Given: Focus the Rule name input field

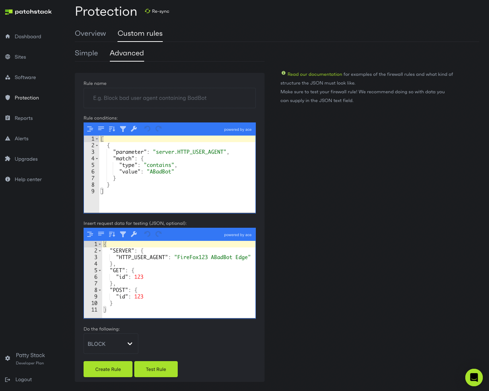Looking at the screenshot, I should [x=170, y=98].
